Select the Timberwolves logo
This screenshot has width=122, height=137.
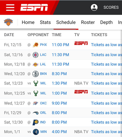36,132
